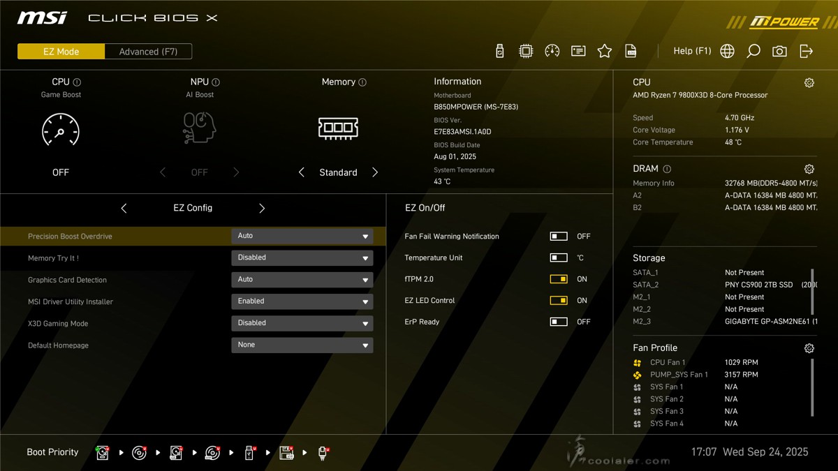Toggle Fan Fail Warning Notification switch

tap(559, 237)
